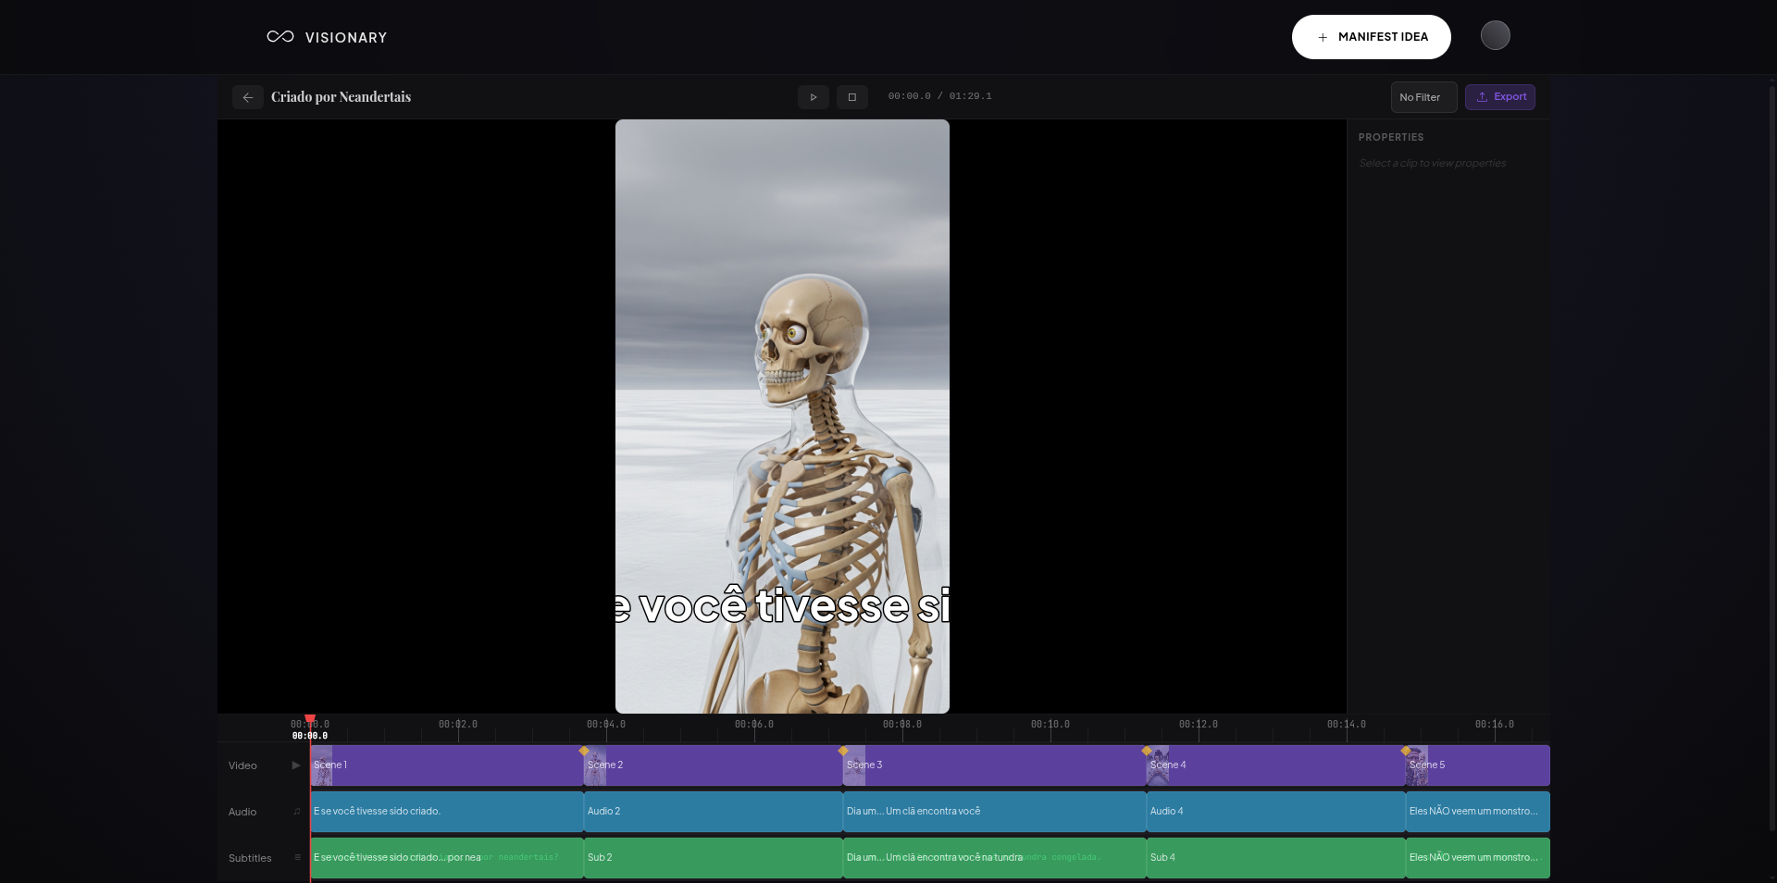Click the Audio track music note icon
Image resolution: width=1777 pixels, height=883 pixels.
[297, 812]
